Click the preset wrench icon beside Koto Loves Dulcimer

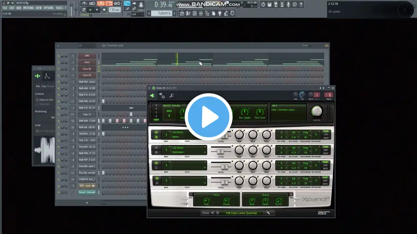point(268,213)
